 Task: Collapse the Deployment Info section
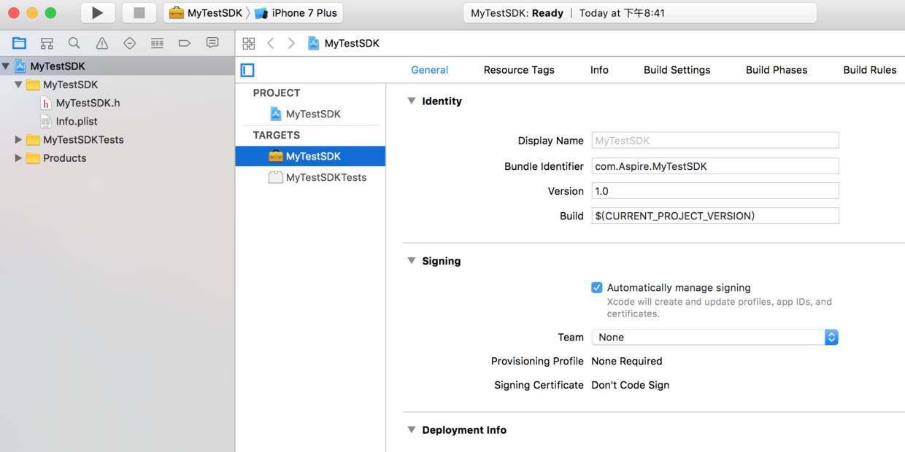(411, 430)
